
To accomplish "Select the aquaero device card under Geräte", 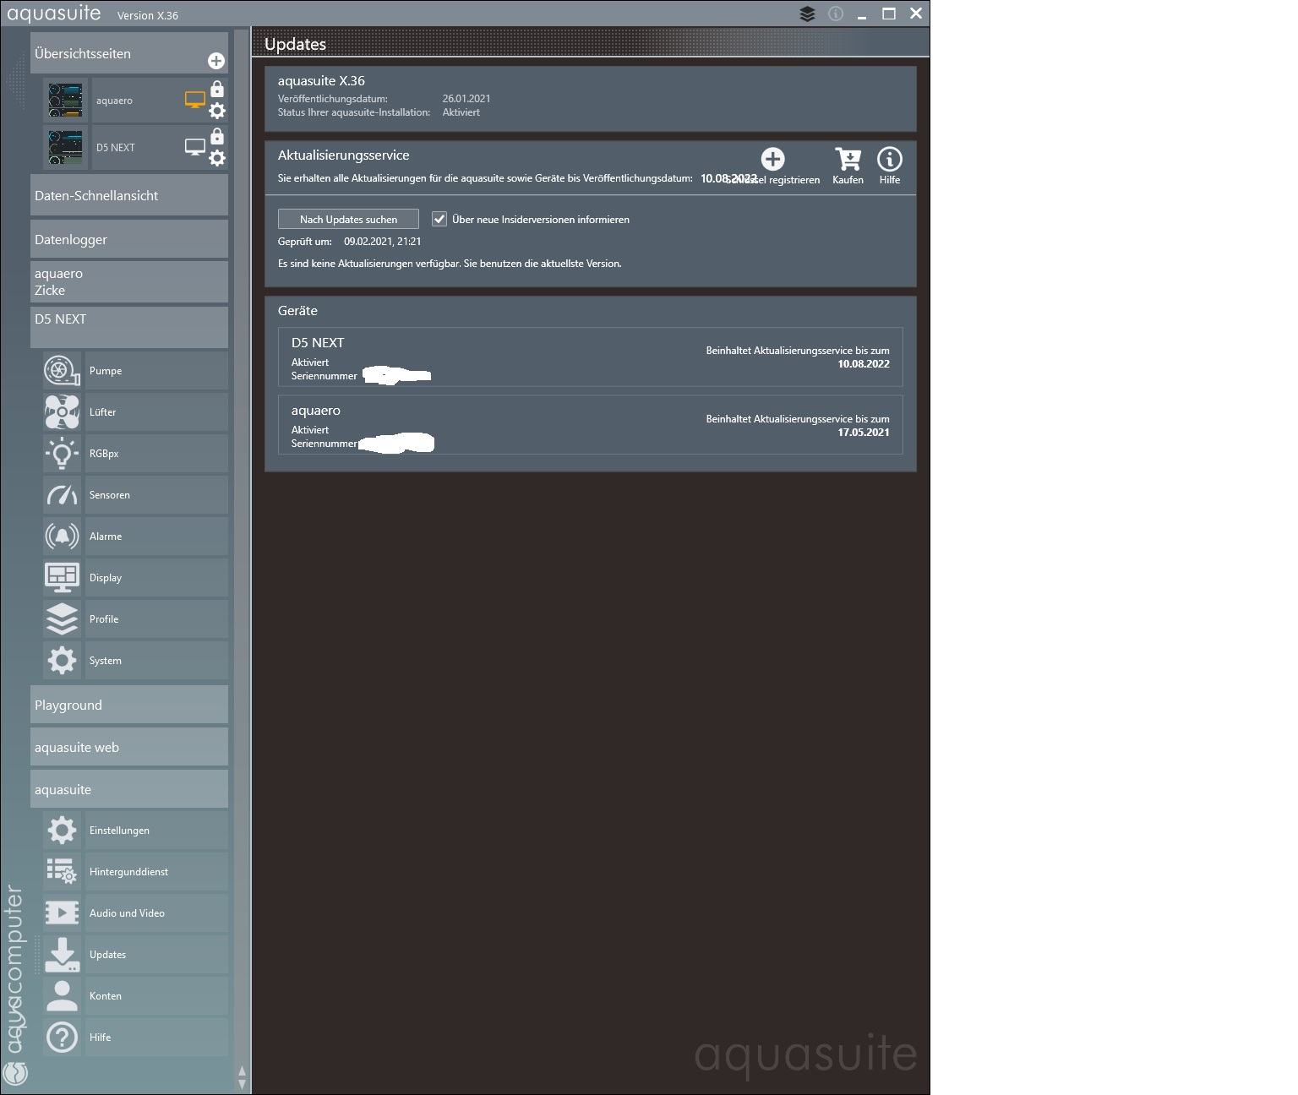I will pos(591,425).
